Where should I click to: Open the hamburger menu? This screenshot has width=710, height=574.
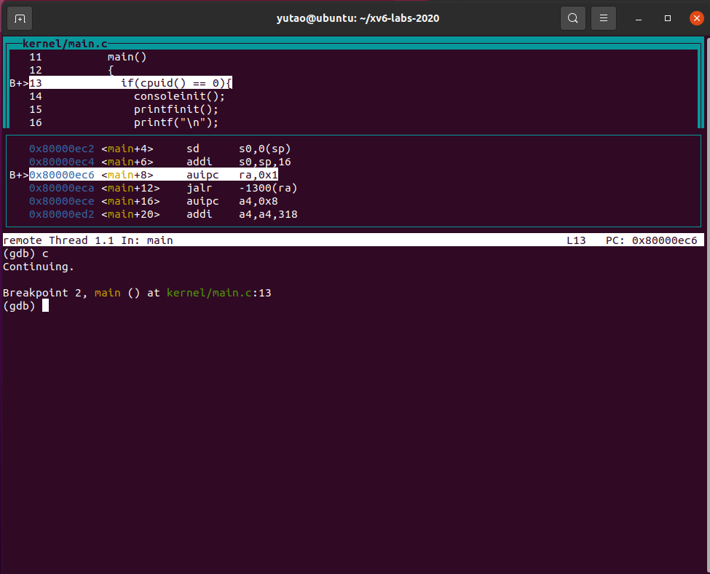click(603, 18)
